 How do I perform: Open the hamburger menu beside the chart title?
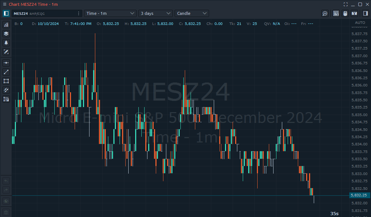click(x=5, y=4)
